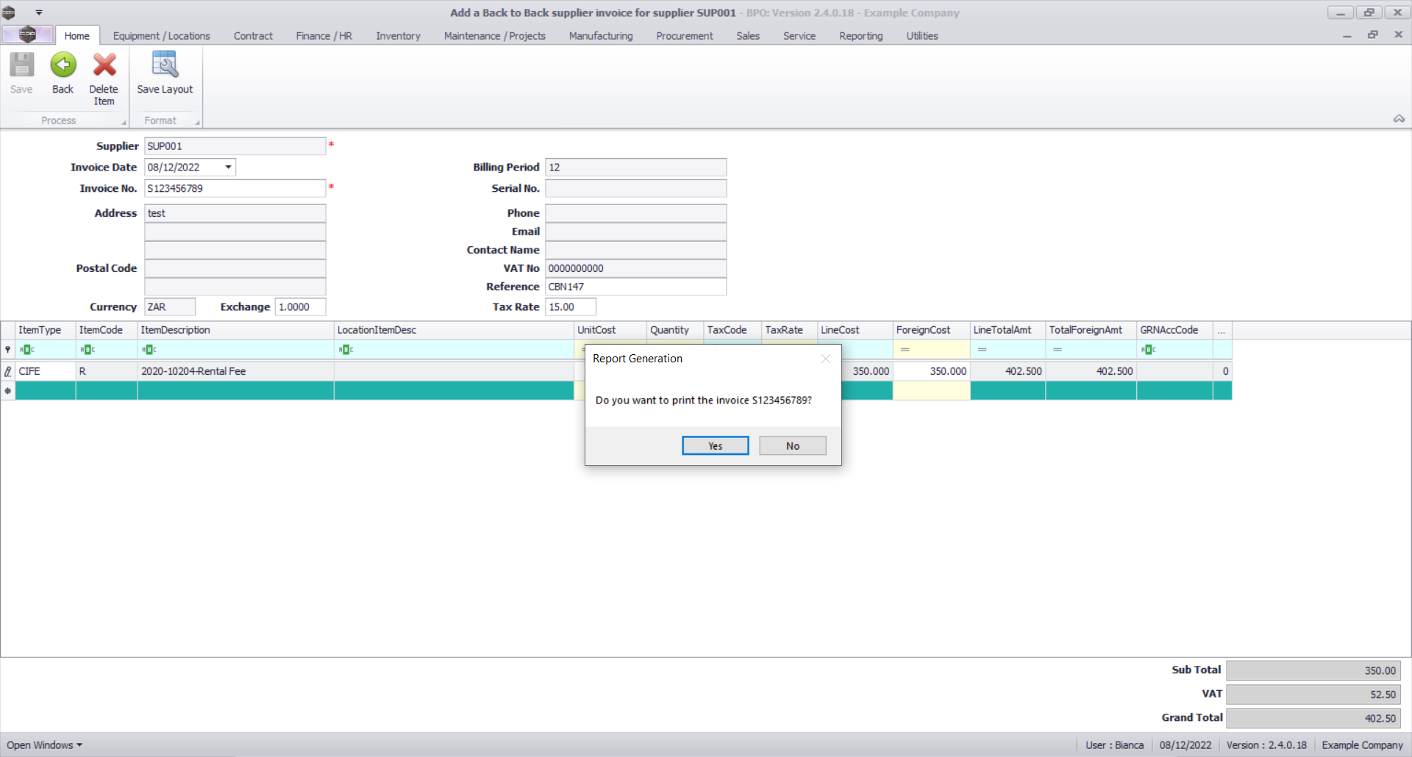Click the User : Bianca status entry

click(1115, 745)
